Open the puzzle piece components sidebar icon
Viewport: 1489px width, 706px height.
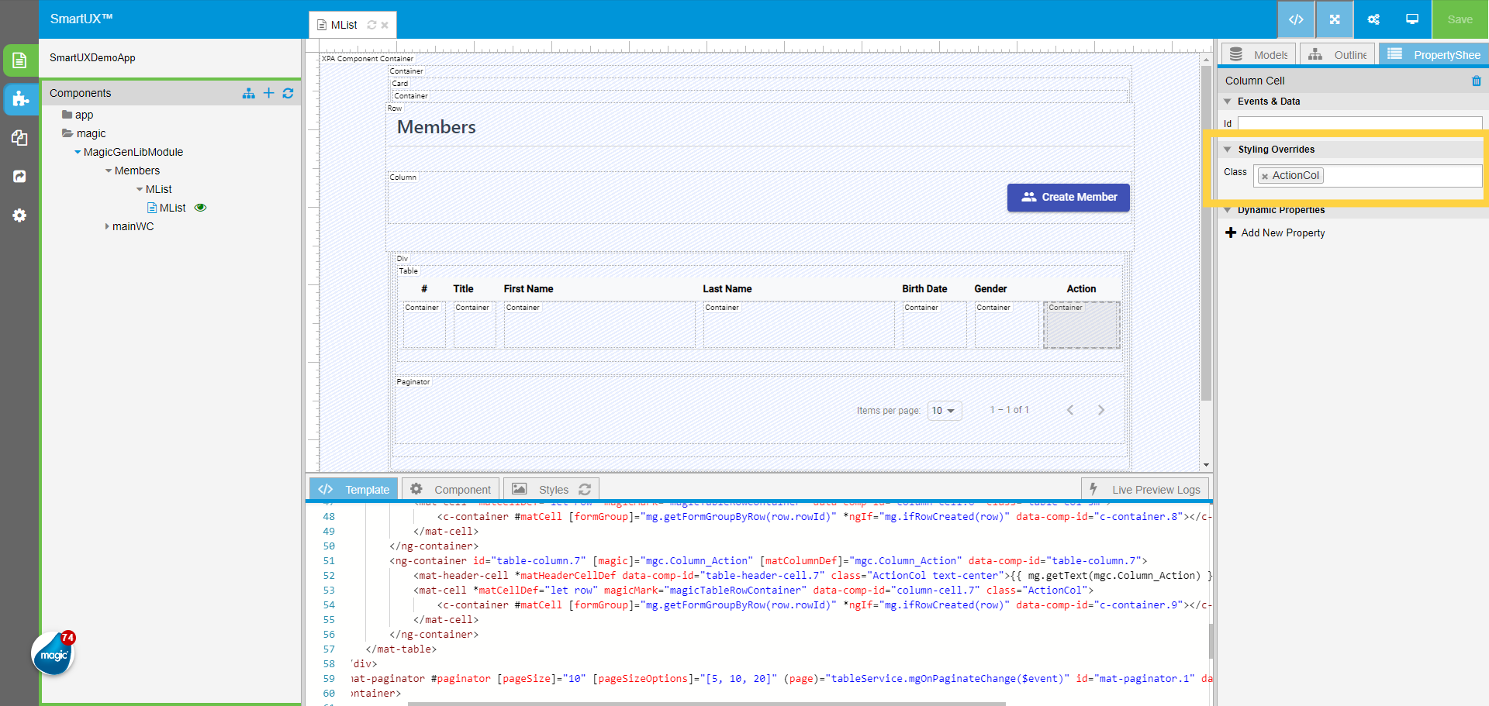click(x=20, y=99)
